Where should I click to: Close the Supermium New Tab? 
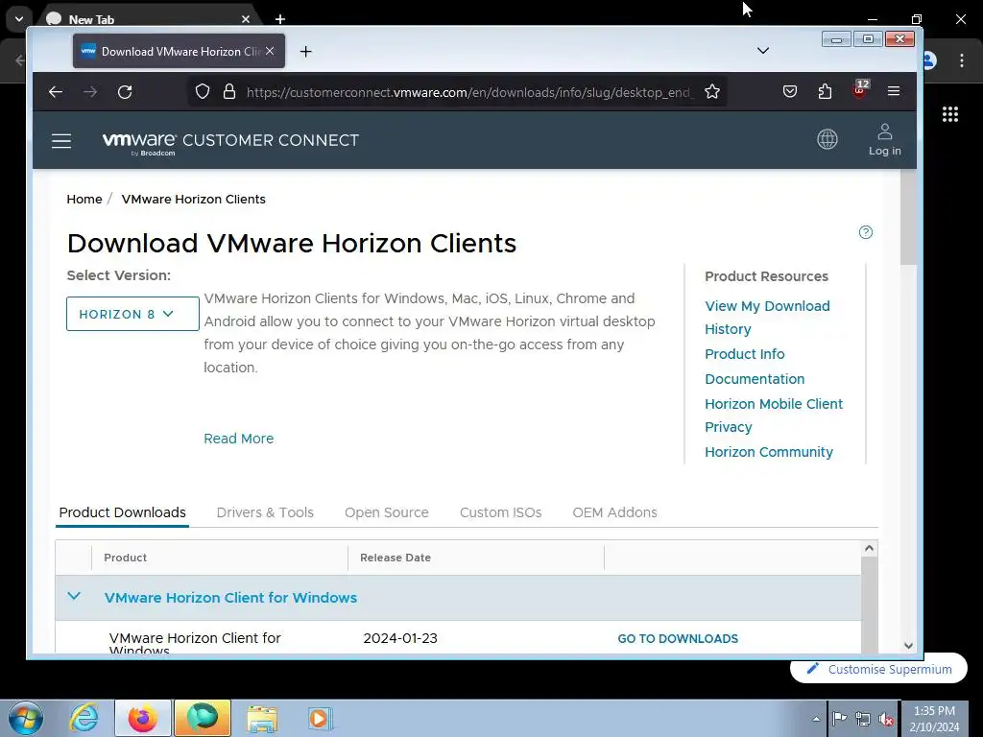(246, 19)
